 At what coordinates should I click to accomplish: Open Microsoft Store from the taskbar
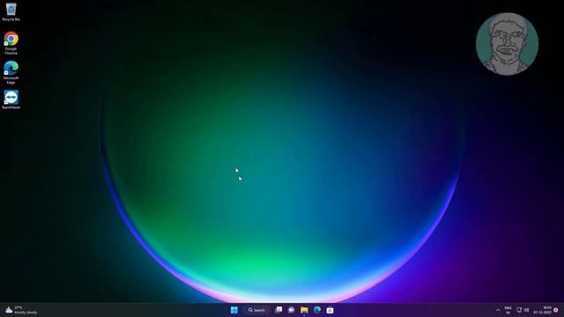[330, 310]
